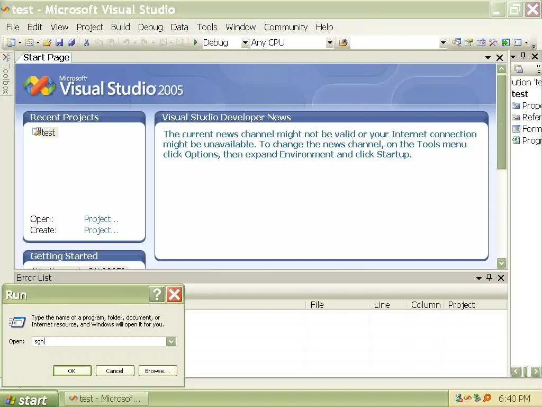The width and height of the screenshot is (542, 407).
Task: Click the Open: Project... link
Action: pyautogui.click(x=101, y=219)
